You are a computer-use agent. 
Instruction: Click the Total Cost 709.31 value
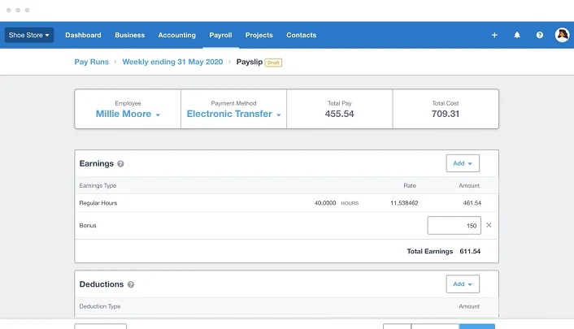click(446, 114)
